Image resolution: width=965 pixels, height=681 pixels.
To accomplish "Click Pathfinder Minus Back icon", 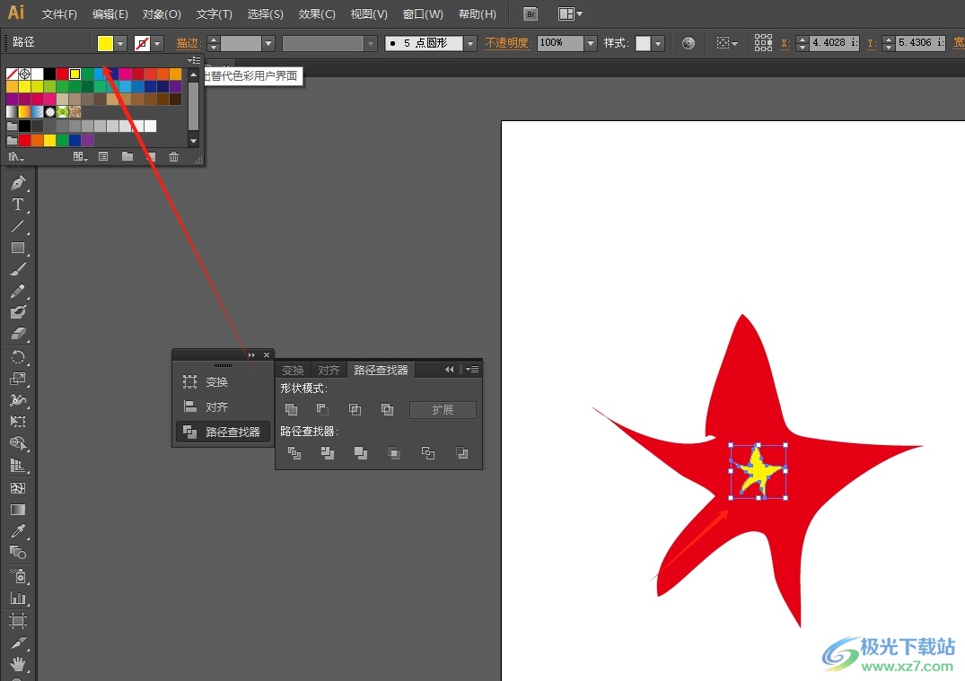I will pyautogui.click(x=461, y=453).
